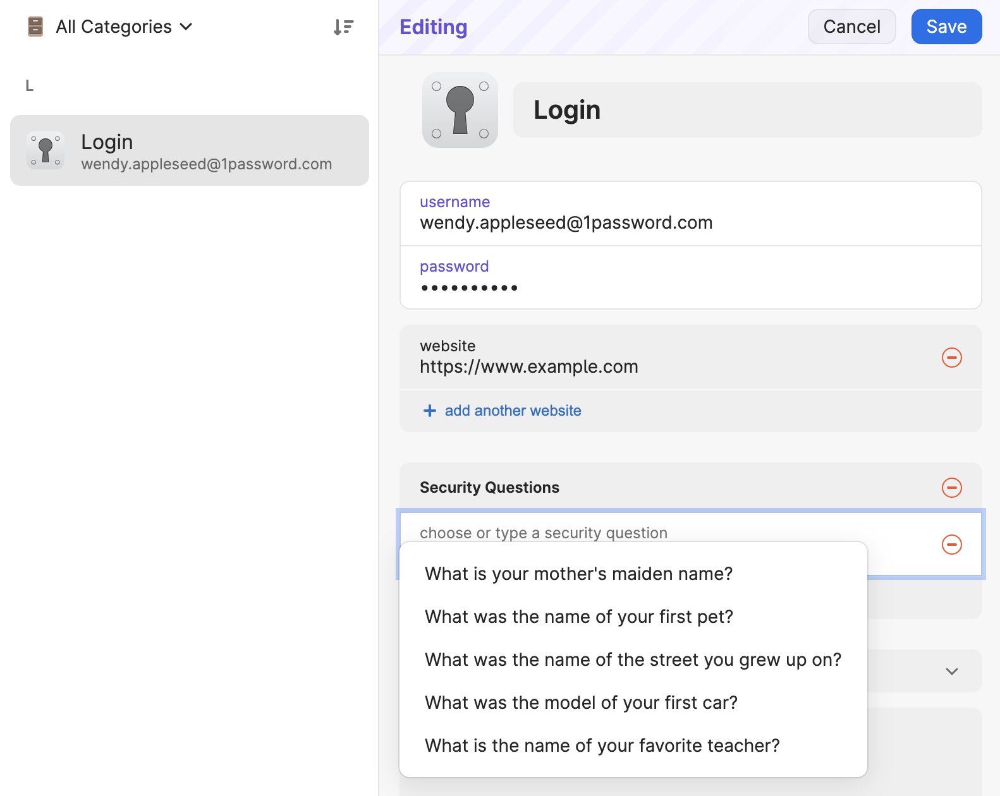Viewport: 1000px width, 796px height.
Task: Click the large Login keyhole icon
Action: (x=460, y=110)
